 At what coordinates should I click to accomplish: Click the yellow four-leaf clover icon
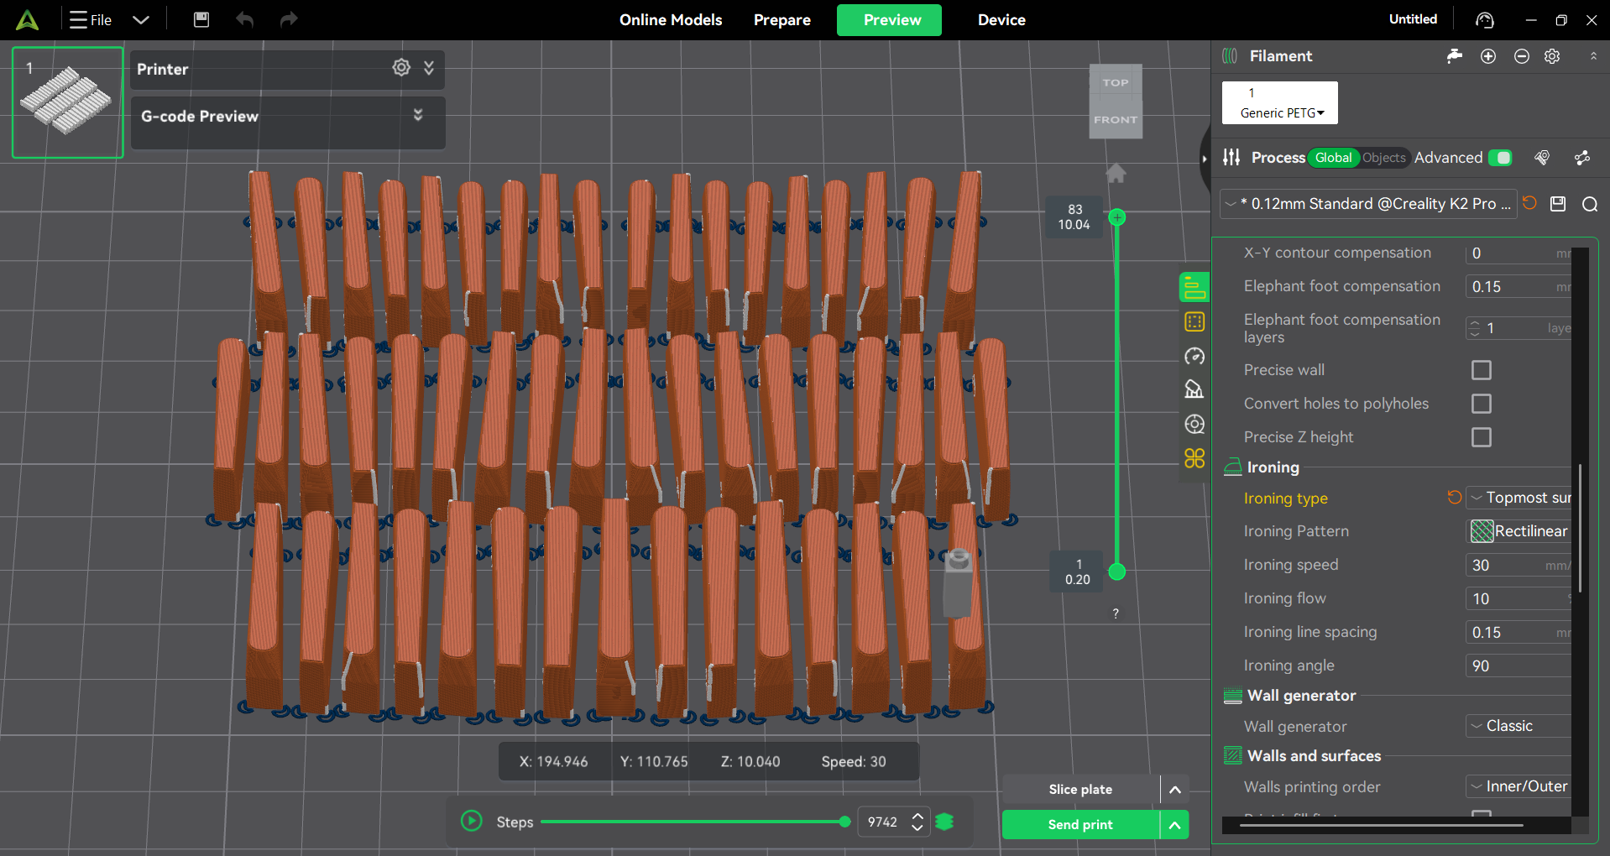(1194, 458)
